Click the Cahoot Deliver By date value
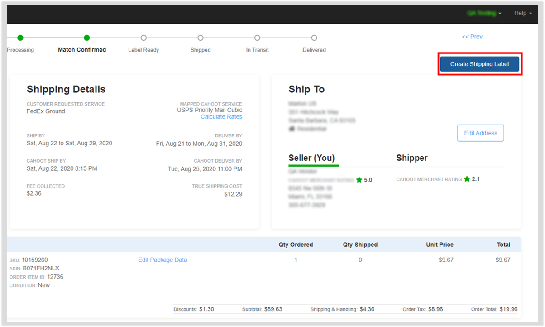This screenshot has width=545, height=327. click(205, 169)
